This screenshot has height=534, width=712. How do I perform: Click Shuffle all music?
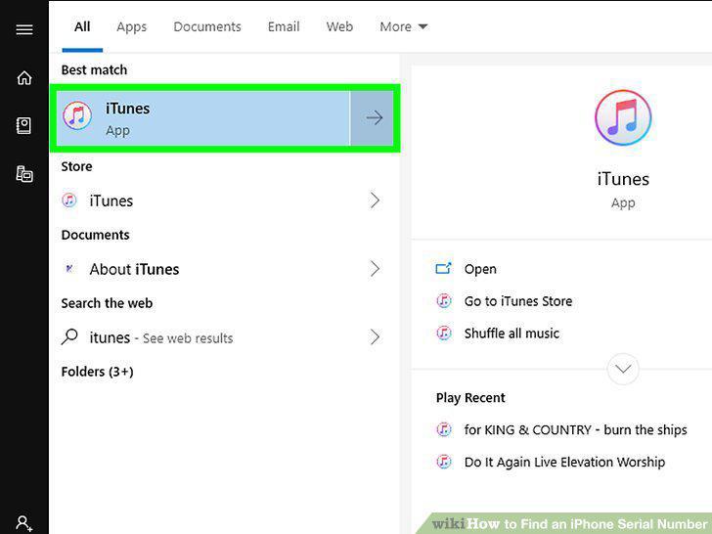coord(512,334)
